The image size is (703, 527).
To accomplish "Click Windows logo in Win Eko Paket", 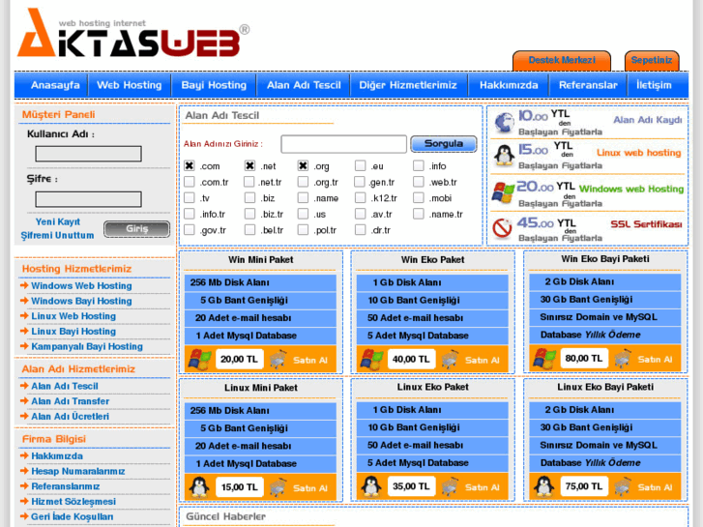I will [x=371, y=360].
